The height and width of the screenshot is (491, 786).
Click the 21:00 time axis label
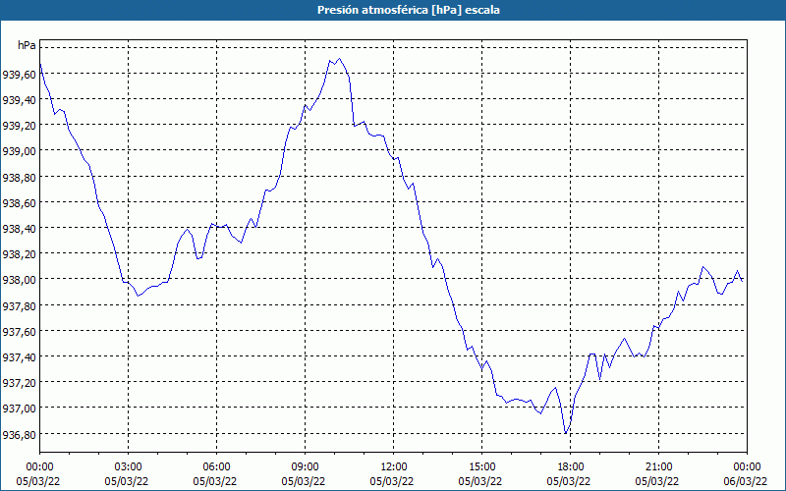(x=658, y=467)
